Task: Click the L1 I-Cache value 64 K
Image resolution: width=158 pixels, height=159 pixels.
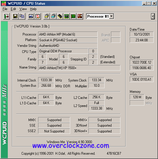Action: tap(46, 97)
